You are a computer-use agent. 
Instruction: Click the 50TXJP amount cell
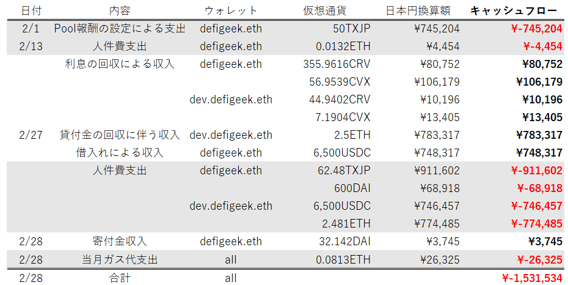(x=351, y=29)
